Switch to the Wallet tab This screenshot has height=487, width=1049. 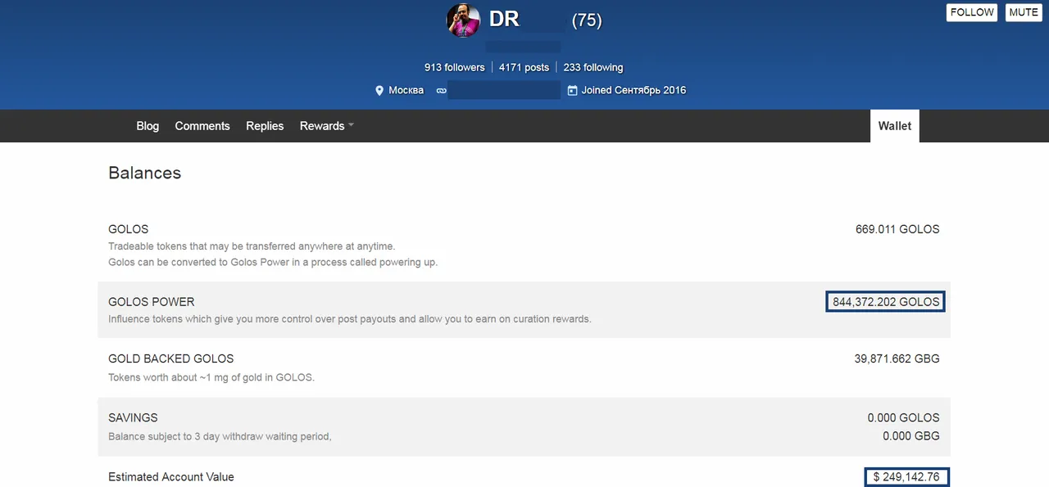click(x=895, y=126)
